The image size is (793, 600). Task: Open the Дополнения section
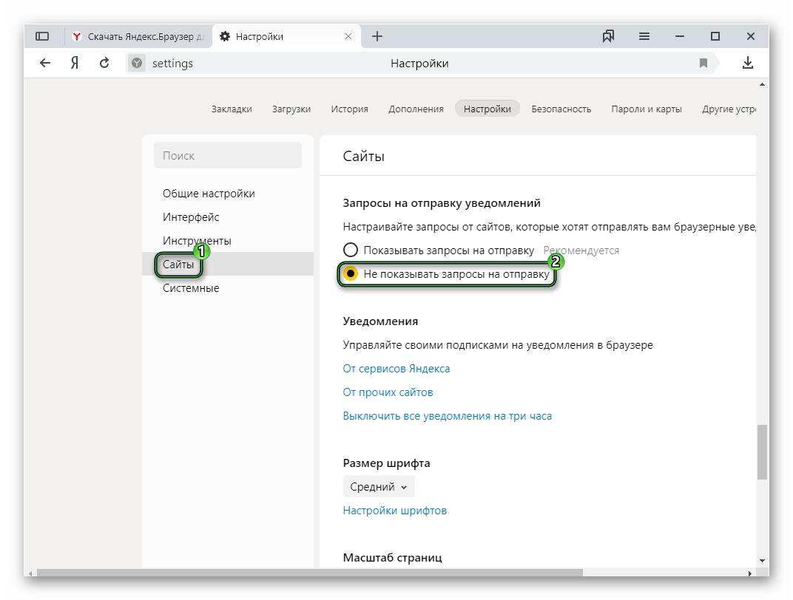tap(416, 109)
